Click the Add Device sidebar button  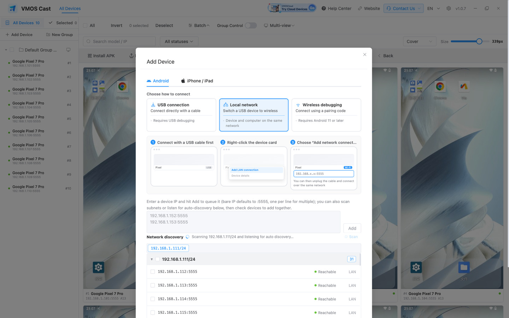[x=19, y=35]
